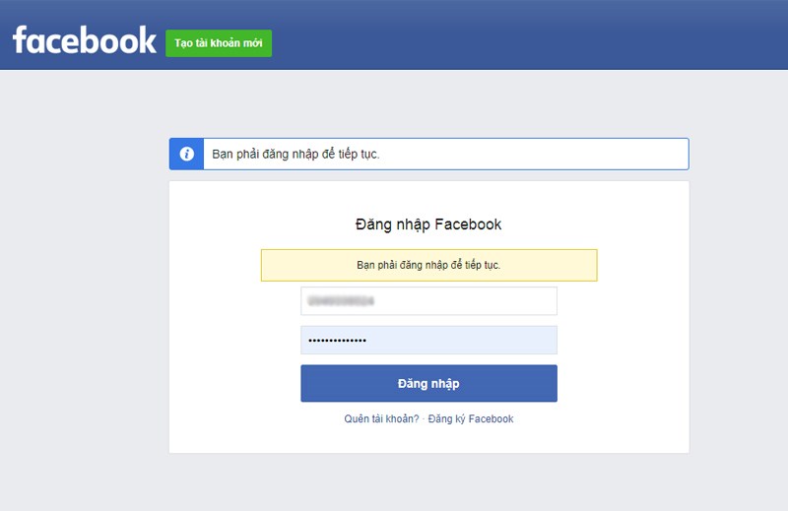Click the masked dots inside password field
The image size is (788, 511).
[337, 341]
